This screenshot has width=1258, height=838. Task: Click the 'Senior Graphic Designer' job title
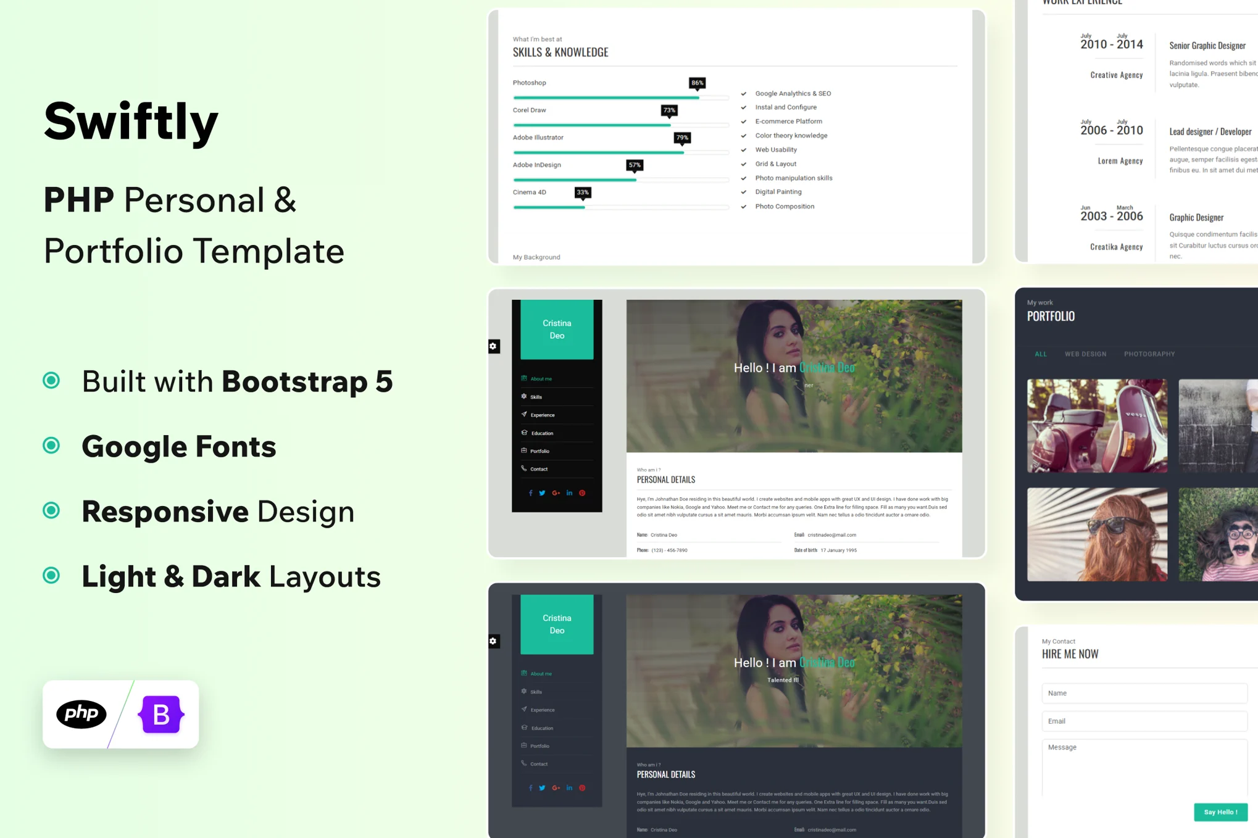tap(1207, 46)
